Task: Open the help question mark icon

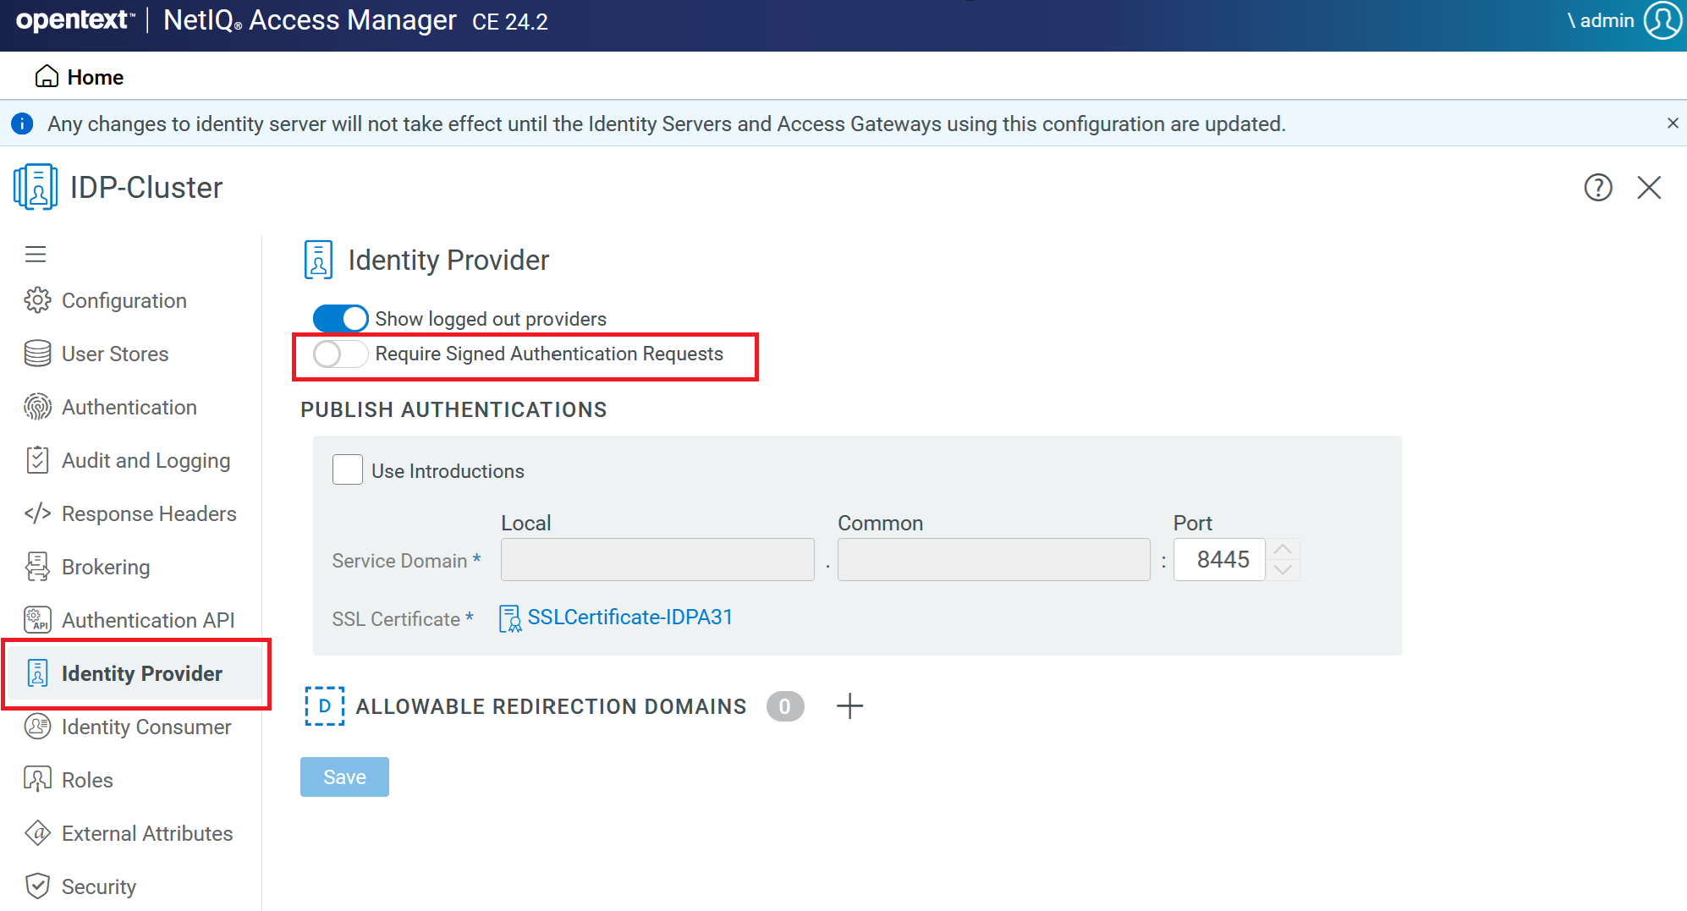Action: pyautogui.click(x=1598, y=187)
